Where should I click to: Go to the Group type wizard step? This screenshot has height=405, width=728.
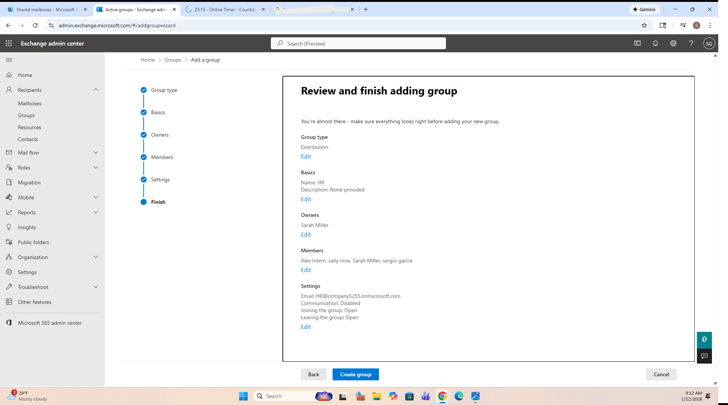(164, 90)
